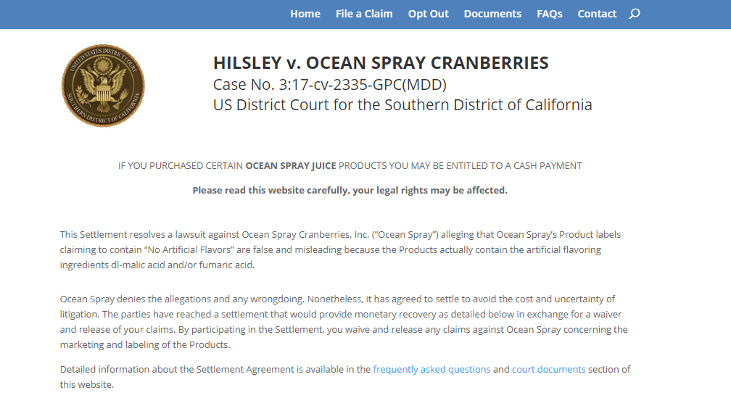Open the Contact page

pyautogui.click(x=597, y=14)
